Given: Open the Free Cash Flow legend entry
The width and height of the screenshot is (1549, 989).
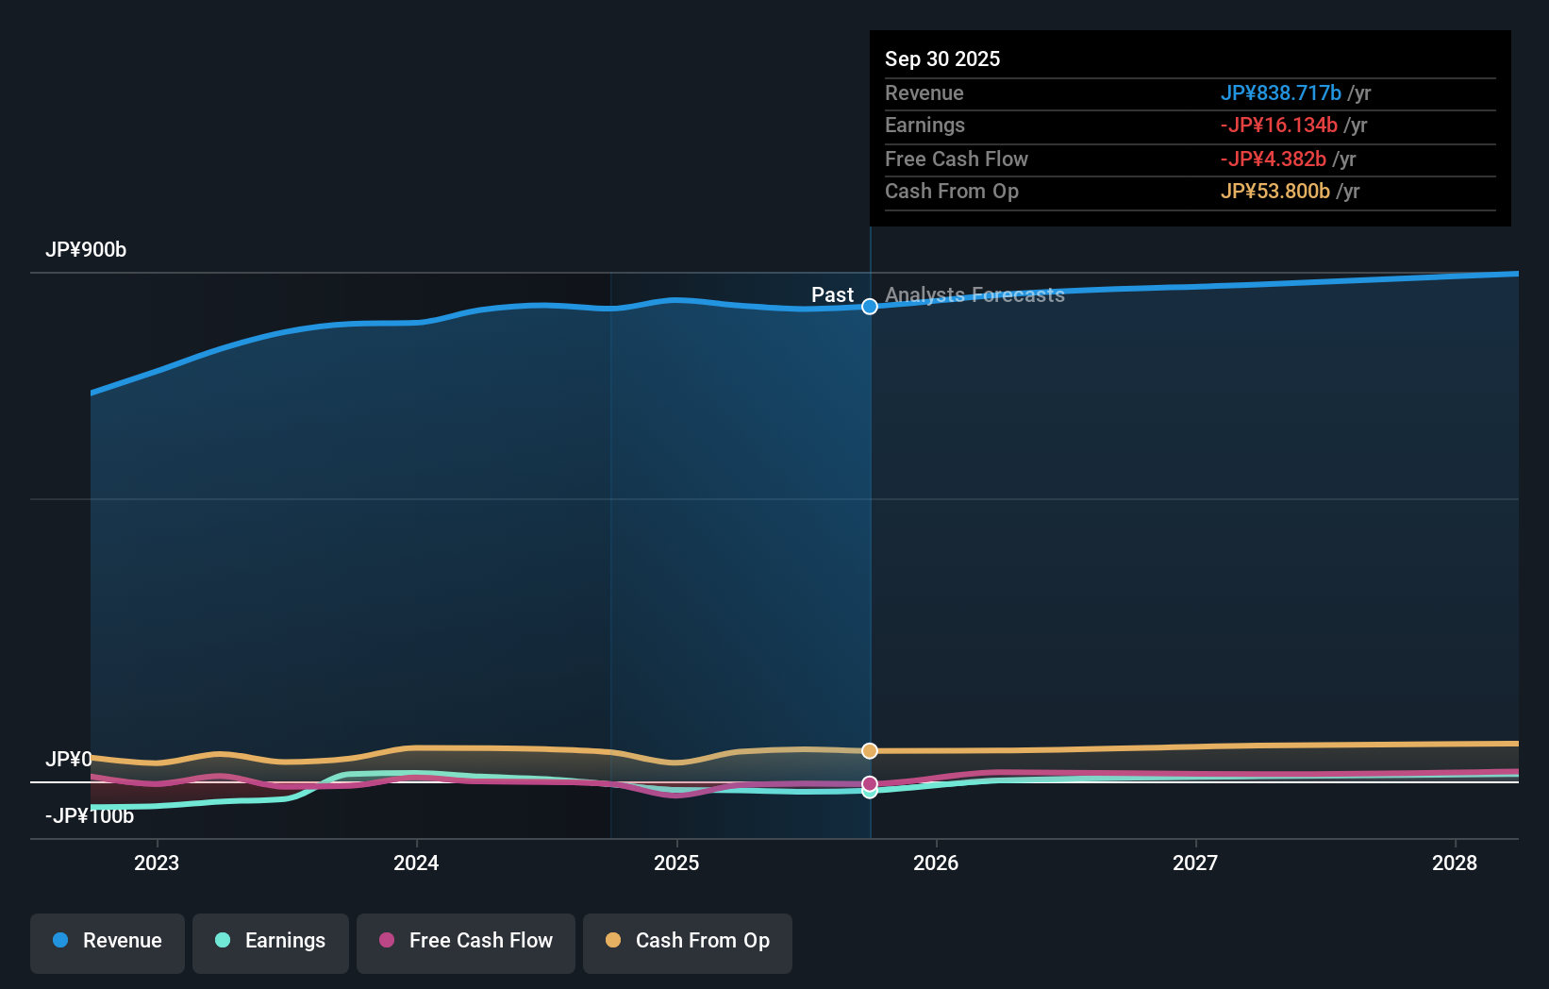Looking at the screenshot, I should [x=465, y=941].
